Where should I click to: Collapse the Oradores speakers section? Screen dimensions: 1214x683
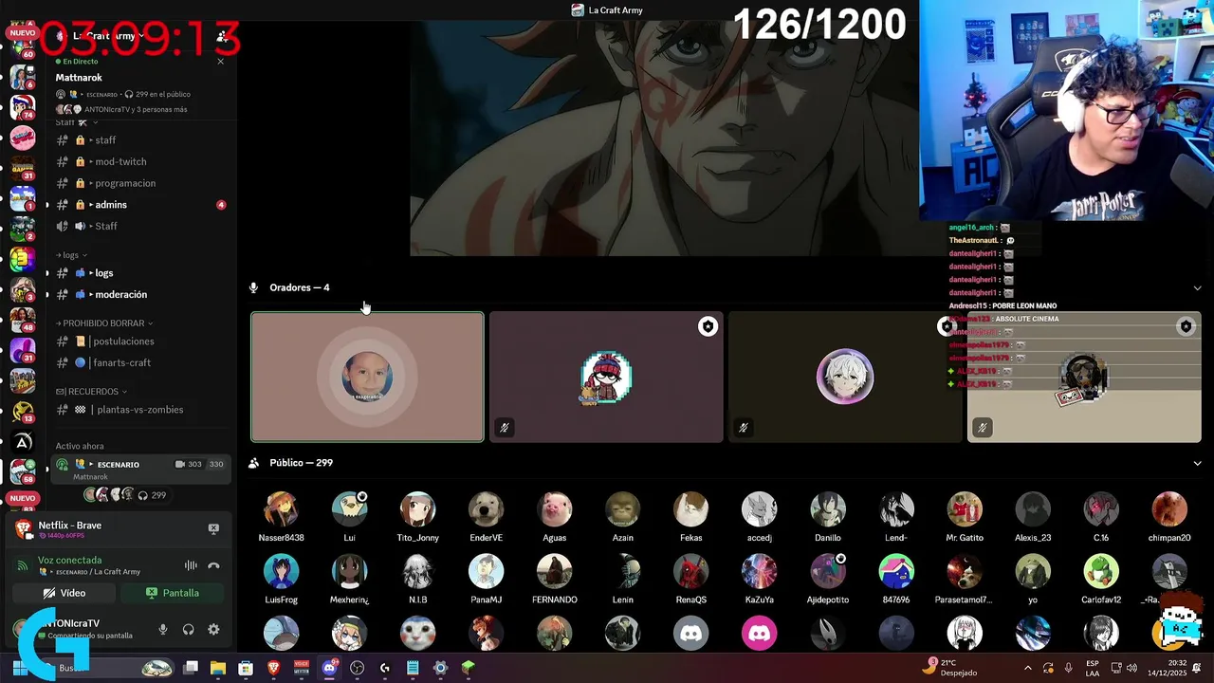[x=1197, y=287]
